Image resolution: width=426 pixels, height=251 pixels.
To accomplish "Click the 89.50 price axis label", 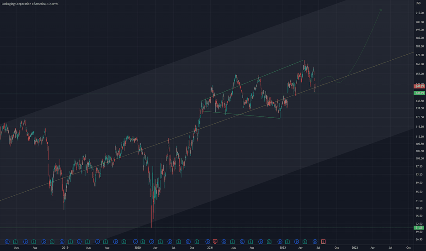I will (x=420, y=183).
